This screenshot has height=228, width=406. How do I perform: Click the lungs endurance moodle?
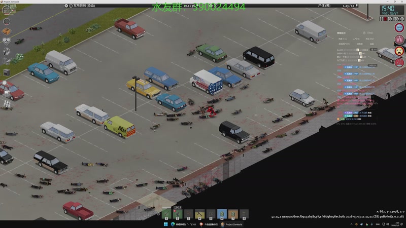pyautogui.click(x=399, y=40)
